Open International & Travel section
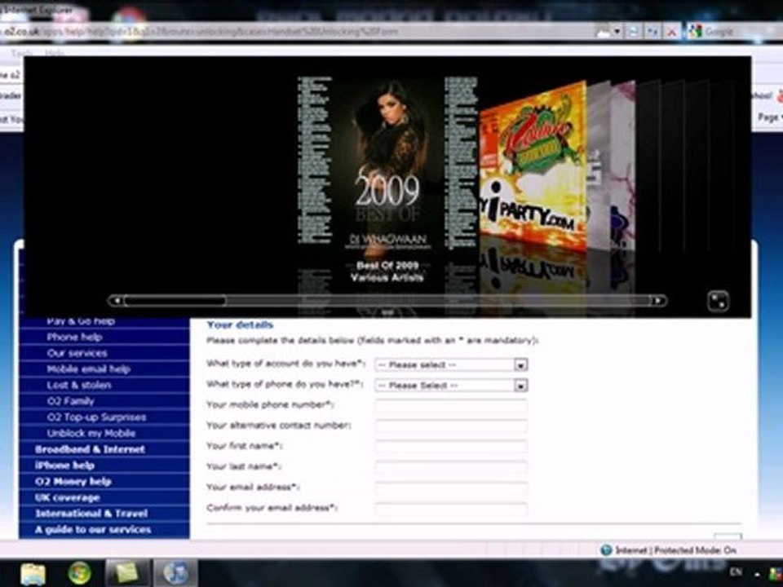Viewport: 783px width, 587px height. click(x=91, y=514)
